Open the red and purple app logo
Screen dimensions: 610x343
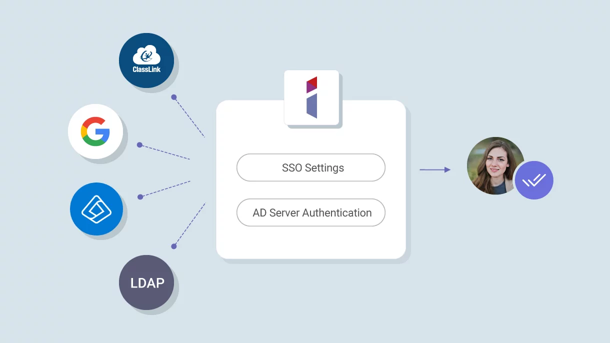[311, 97]
